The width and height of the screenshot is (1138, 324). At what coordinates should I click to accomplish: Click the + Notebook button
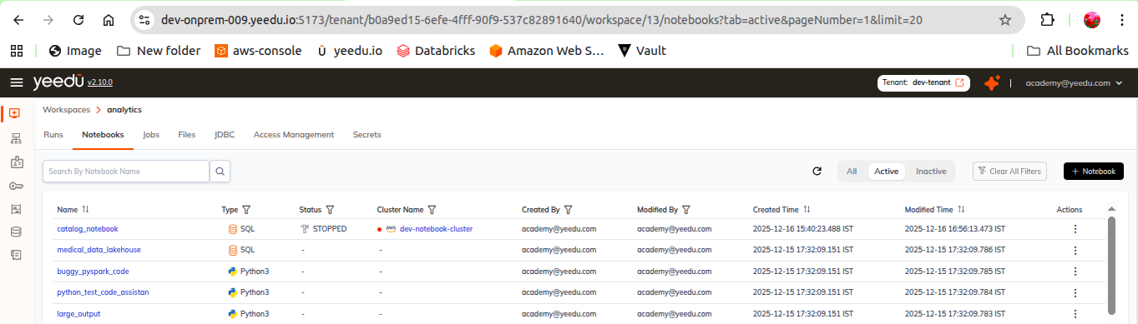click(x=1094, y=171)
